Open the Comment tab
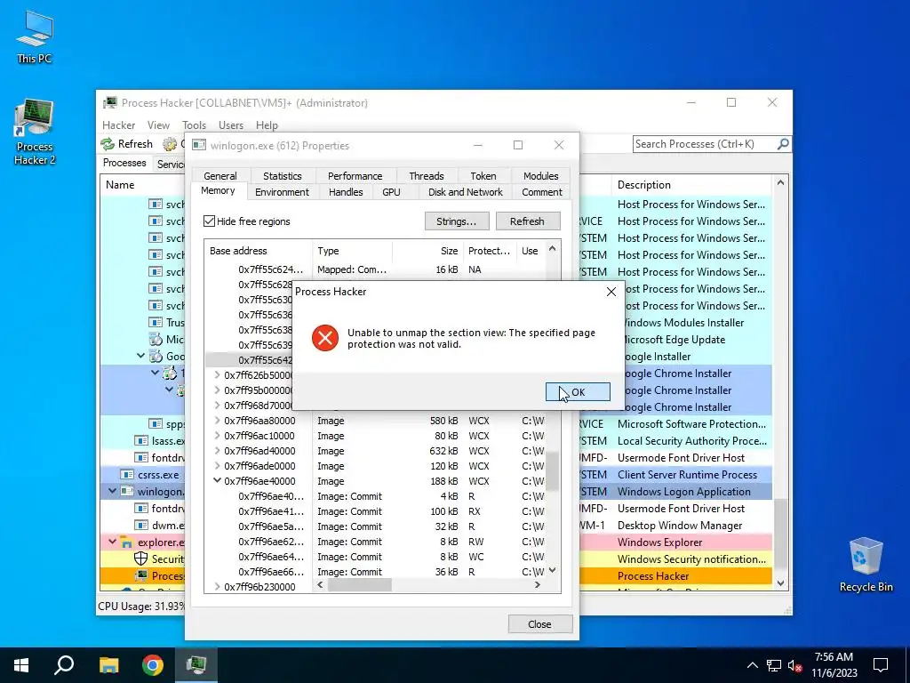 tap(541, 192)
